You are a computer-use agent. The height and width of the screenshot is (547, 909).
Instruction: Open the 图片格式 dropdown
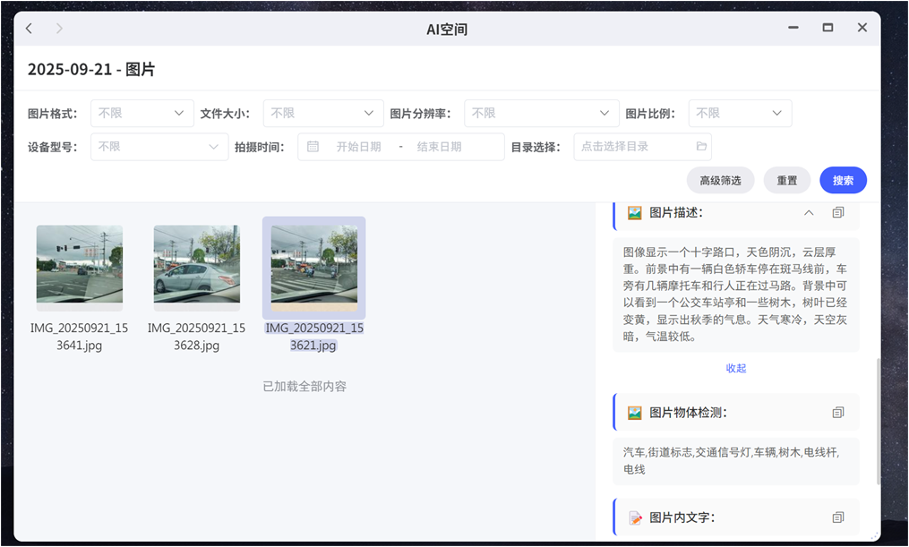142,113
